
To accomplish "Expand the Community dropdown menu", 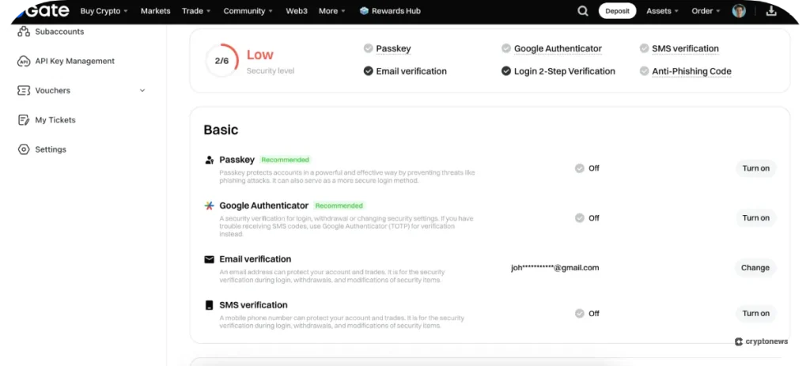I will [x=248, y=11].
